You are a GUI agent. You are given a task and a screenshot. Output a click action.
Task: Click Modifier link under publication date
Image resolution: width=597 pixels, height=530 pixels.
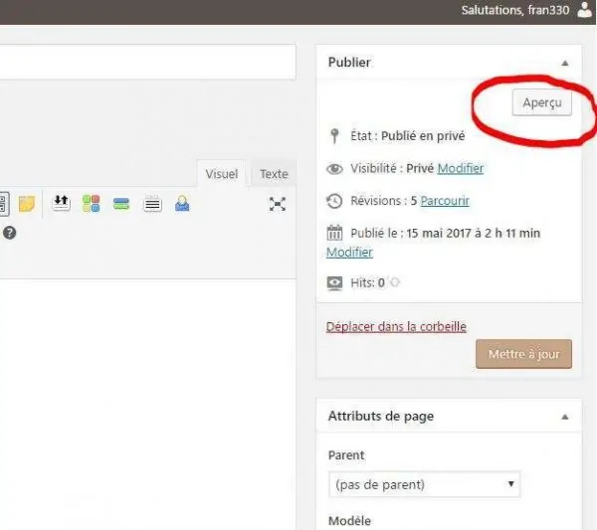(349, 252)
